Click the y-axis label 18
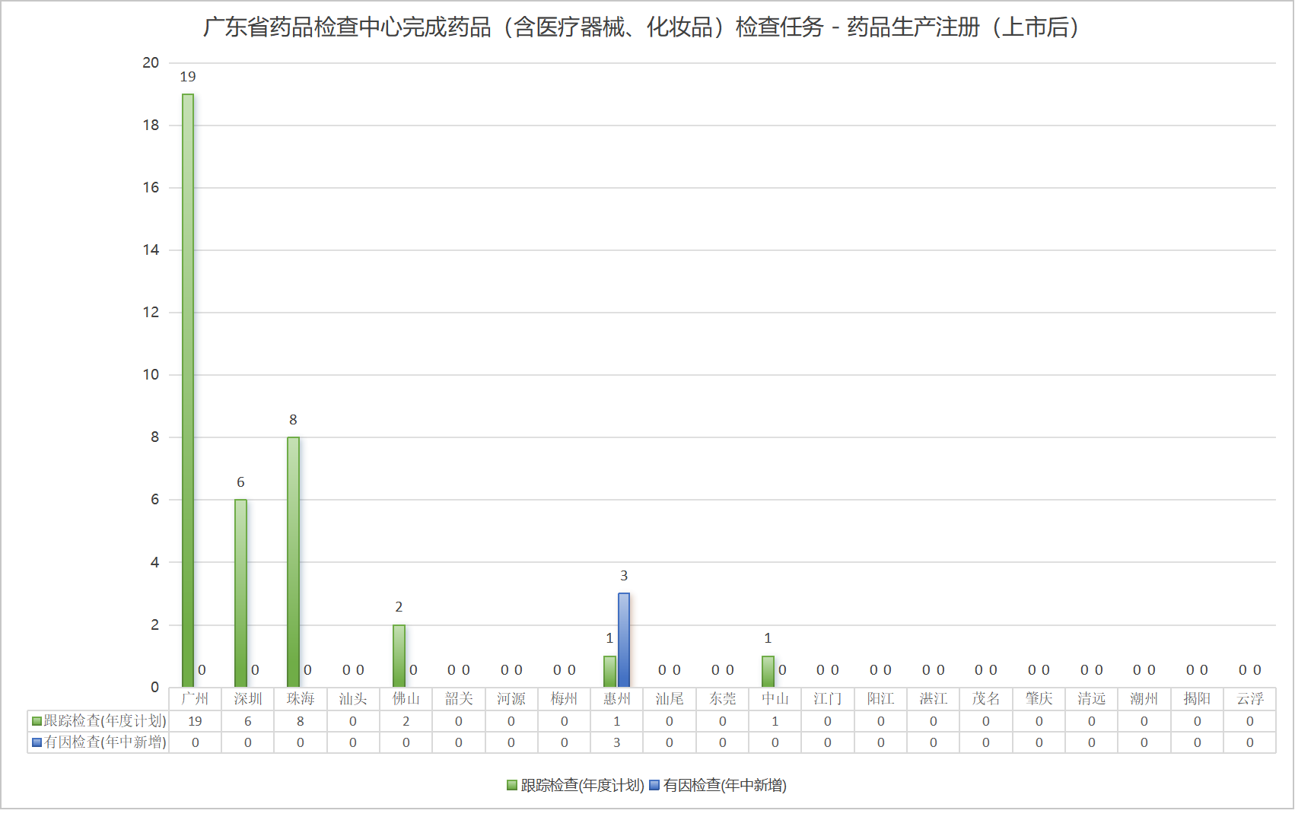1295x820 pixels. point(151,125)
